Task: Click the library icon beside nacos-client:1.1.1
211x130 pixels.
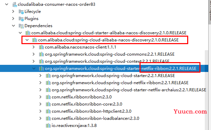Action: (x=42, y=47)
